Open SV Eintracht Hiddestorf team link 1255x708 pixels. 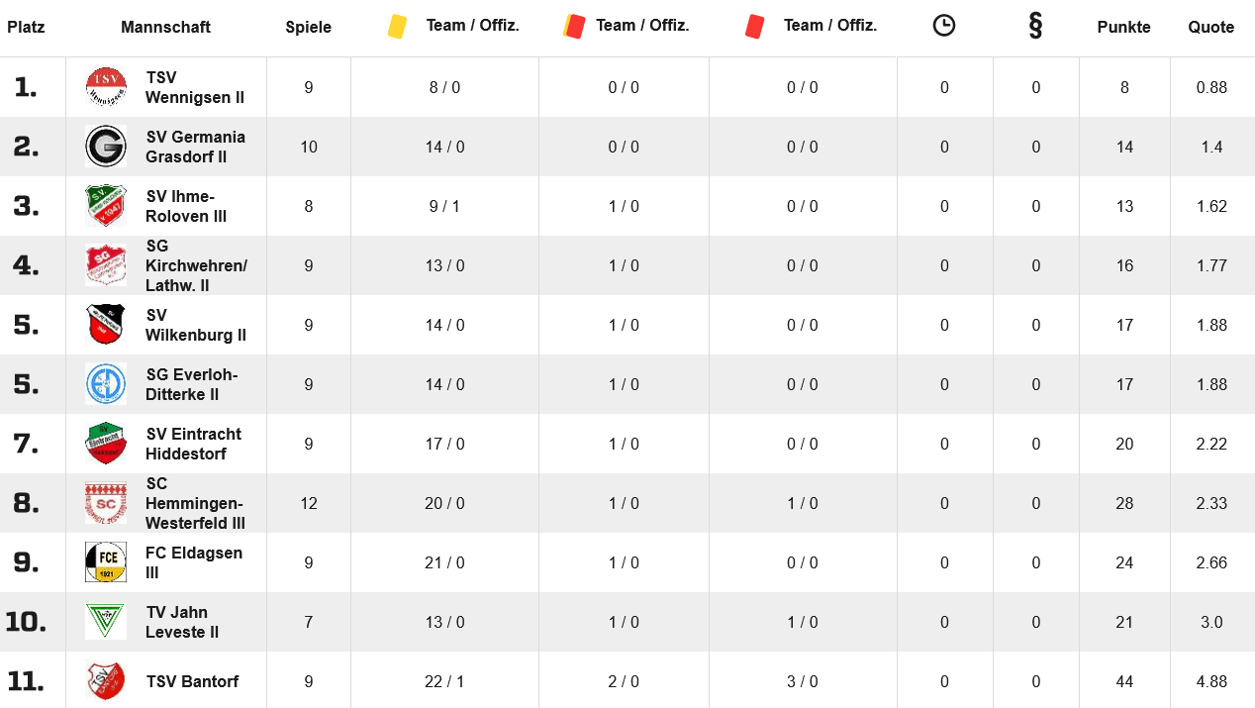click(x=194, y=444)
